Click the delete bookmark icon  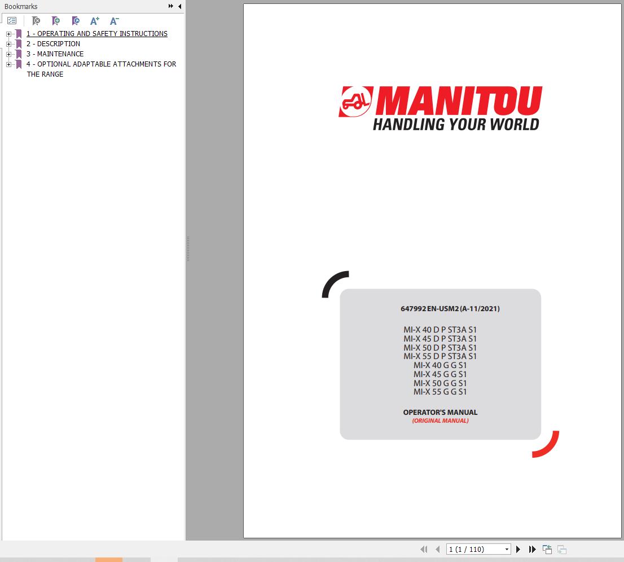(36, 21)
